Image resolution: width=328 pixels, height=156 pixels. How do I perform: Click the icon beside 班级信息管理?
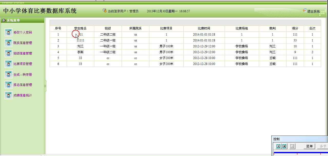click(x=8, y=53)
